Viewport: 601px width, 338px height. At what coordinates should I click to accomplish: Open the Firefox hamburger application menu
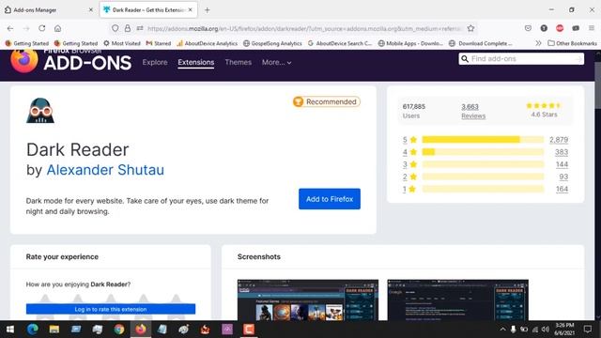click(592, 28)
